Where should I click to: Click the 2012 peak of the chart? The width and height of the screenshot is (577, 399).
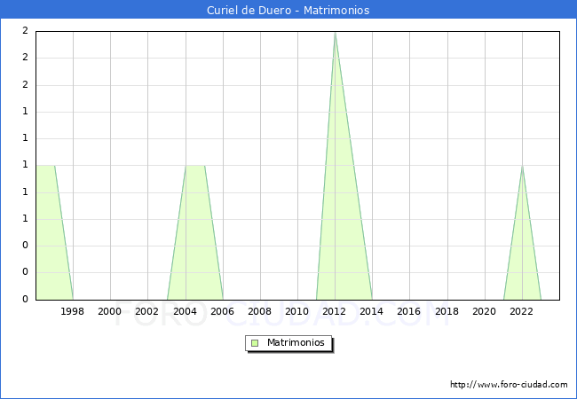[x=335, y=33]
